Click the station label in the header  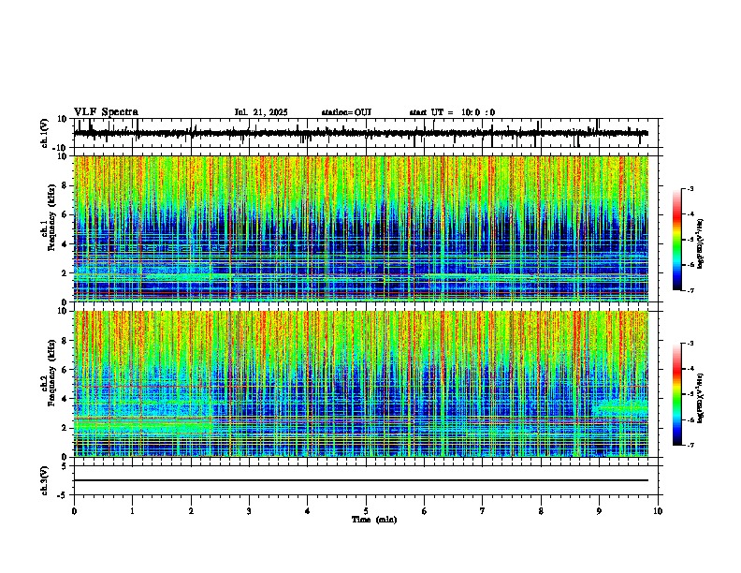pyautogui.click(x=346, y=112)
